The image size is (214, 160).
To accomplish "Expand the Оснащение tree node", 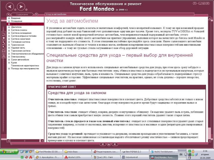I will click(9, 21).
